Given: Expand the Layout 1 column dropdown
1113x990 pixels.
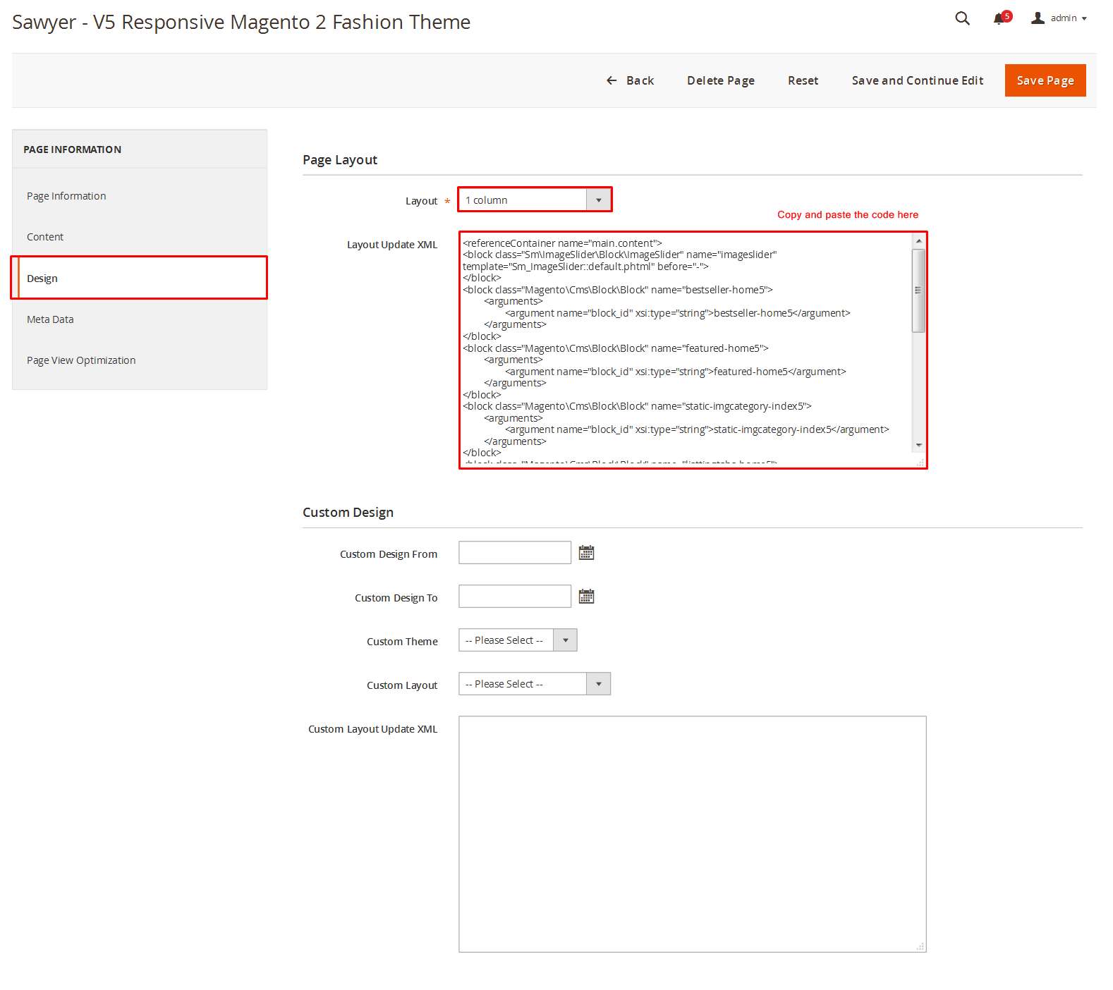Looking at the screenshot, I should [598, 200].
